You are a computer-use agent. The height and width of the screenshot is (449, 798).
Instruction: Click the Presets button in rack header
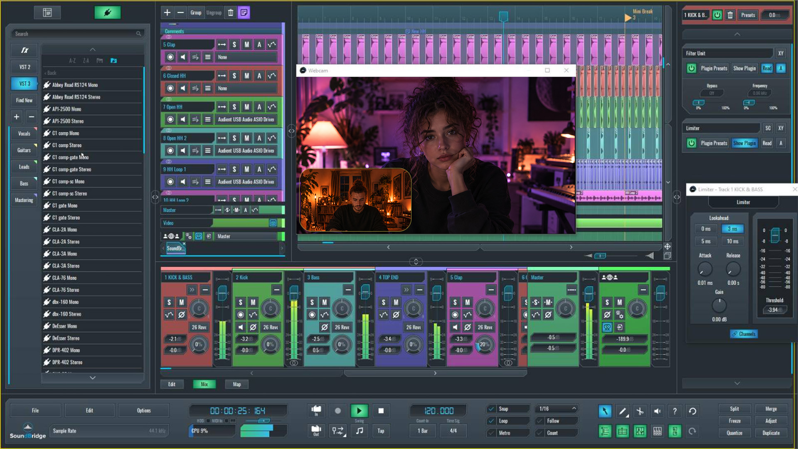click(x=748, y=15)
